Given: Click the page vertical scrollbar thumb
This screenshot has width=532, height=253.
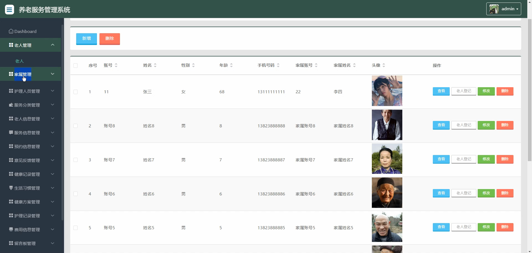Looking at the screenshot, I should [x=530, y=90].
